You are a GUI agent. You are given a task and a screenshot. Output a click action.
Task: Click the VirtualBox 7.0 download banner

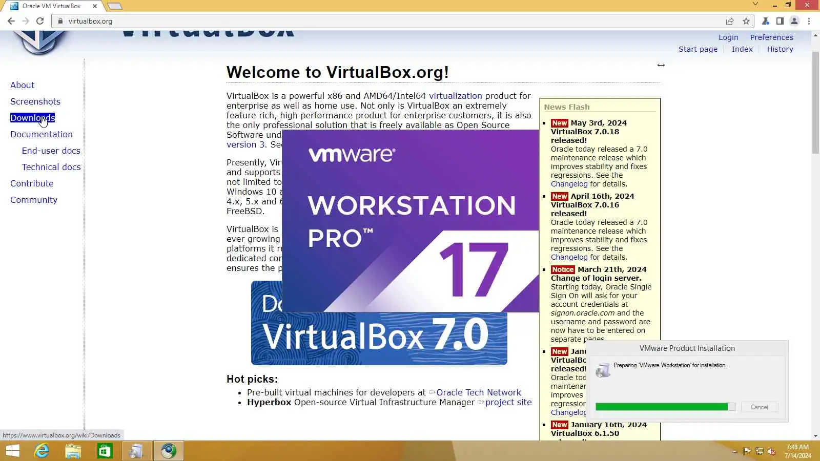tap(379, 338)
